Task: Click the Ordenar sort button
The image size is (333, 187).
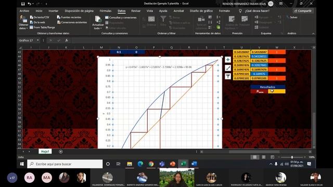Action: (151, 21)
